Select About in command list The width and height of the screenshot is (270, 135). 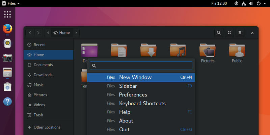(141, 121)
